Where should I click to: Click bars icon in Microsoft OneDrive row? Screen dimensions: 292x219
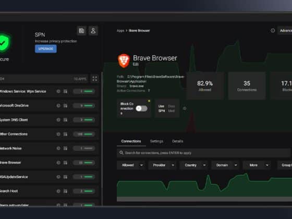[x=65, y=105]
